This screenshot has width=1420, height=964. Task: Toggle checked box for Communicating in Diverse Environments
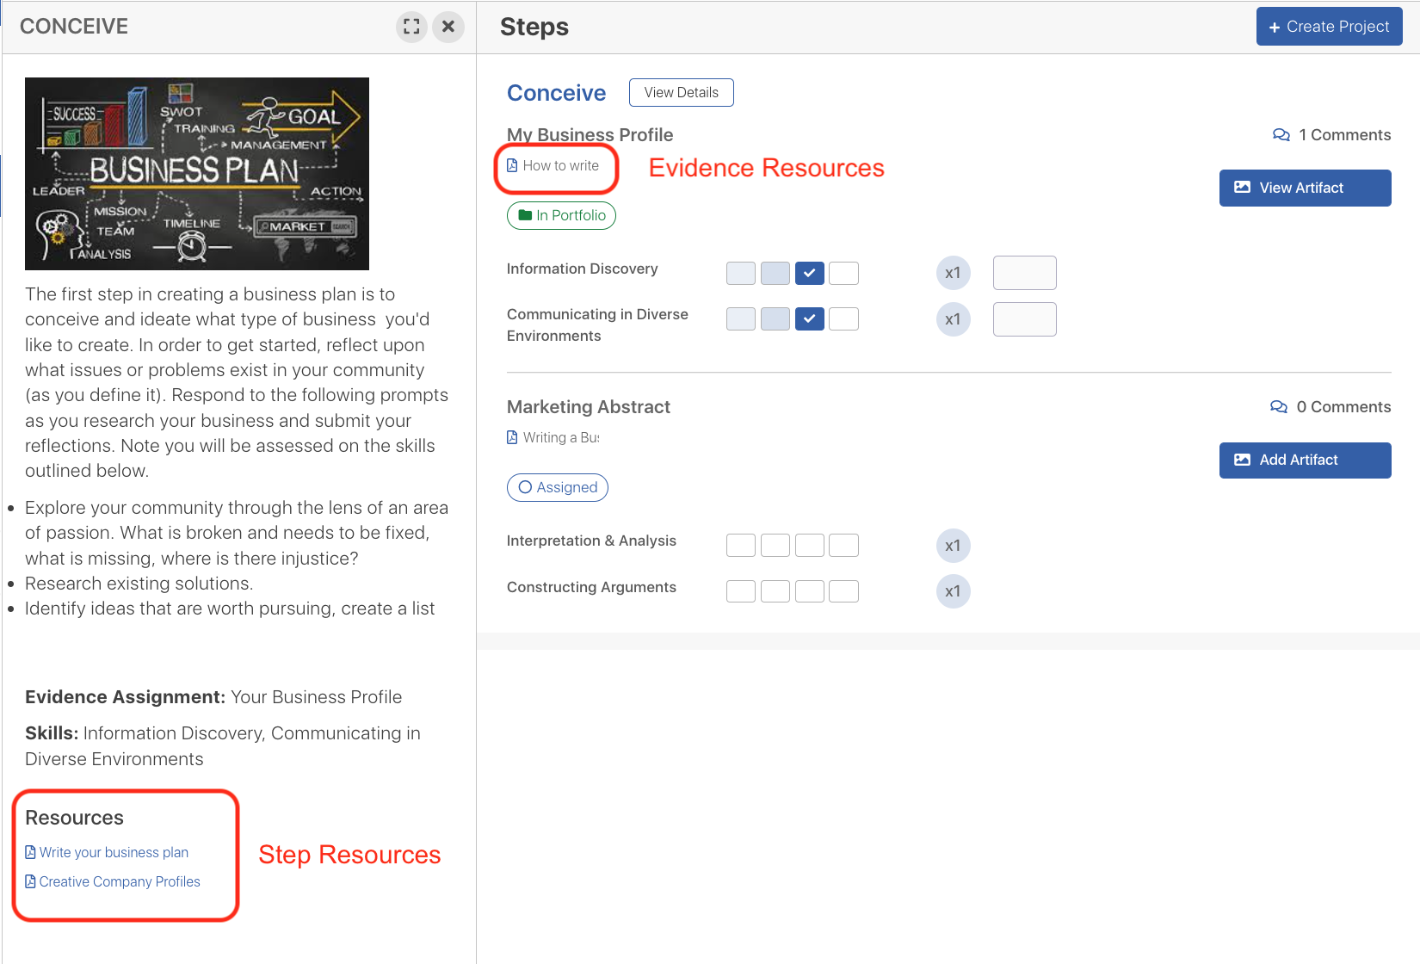point(809,319)
